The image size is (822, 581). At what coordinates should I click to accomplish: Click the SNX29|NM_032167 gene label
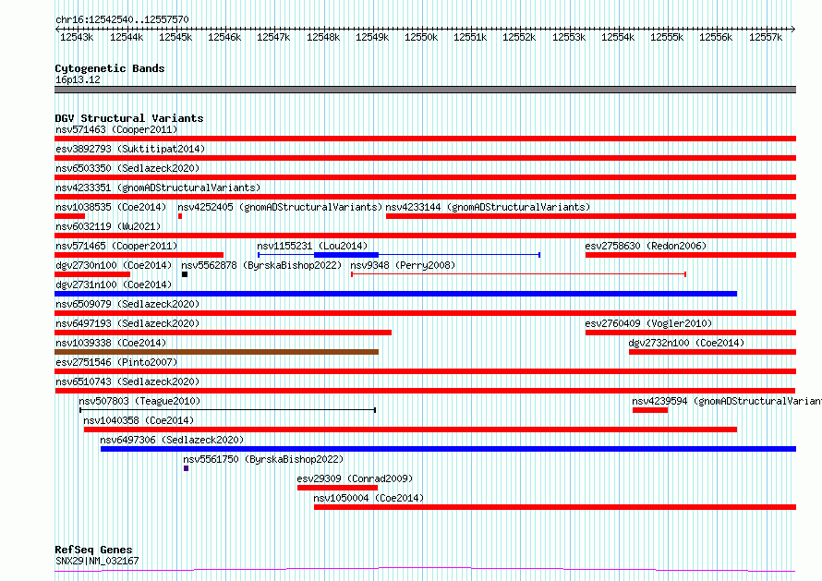coord(97,561)
